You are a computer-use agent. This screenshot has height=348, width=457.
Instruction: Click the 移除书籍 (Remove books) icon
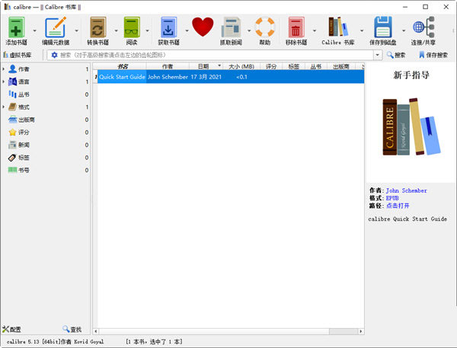[296, 28]
